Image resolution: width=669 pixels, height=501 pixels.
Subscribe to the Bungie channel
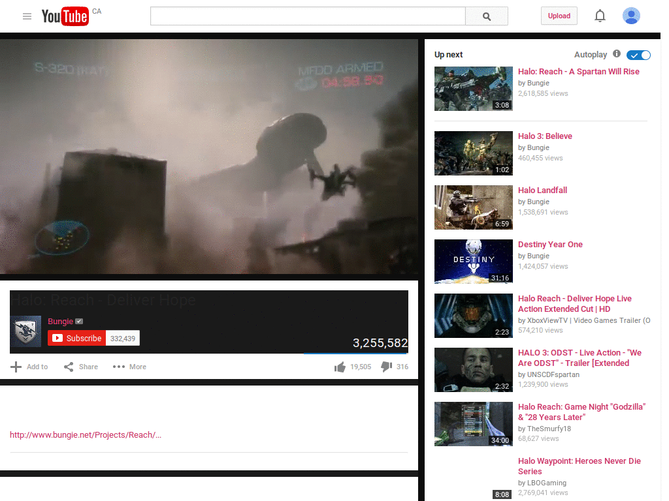pos(77,339)
